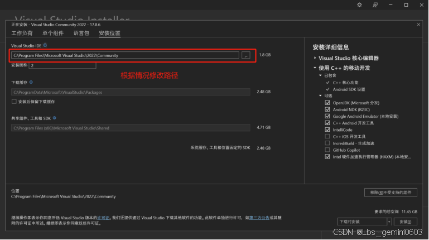The height and width of the screenshot is (240, 429).
Task: Click the feedback icon in title bar
Action: tap(375, 5)
